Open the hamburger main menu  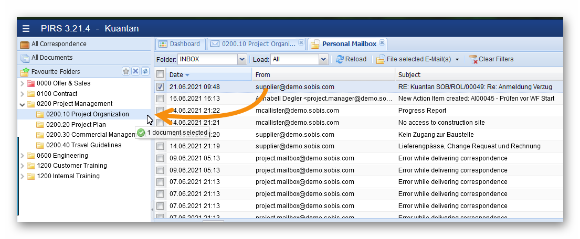(x=26, y=28)
